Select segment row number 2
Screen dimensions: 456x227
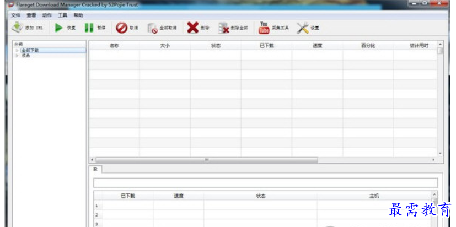[x=98, y=215]
